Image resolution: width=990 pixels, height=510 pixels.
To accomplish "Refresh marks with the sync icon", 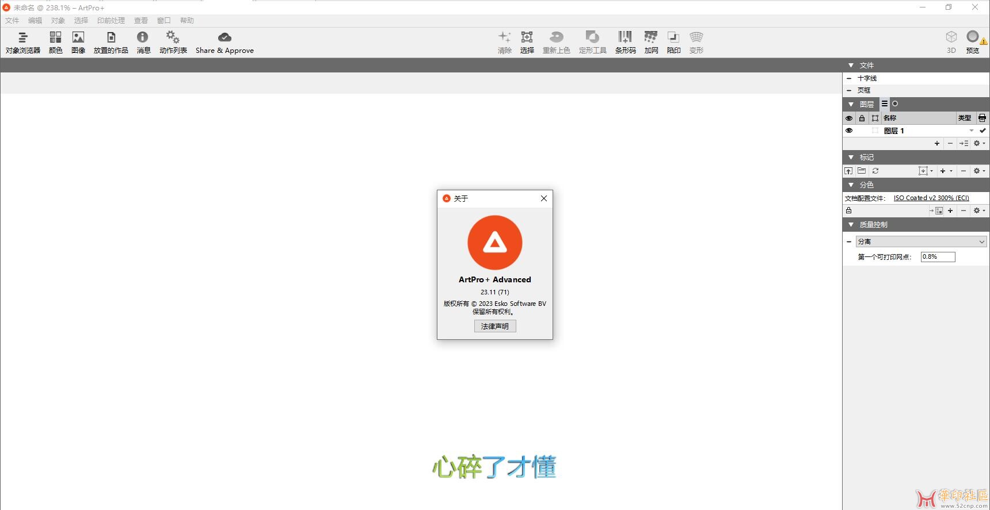I will point(875,171).
